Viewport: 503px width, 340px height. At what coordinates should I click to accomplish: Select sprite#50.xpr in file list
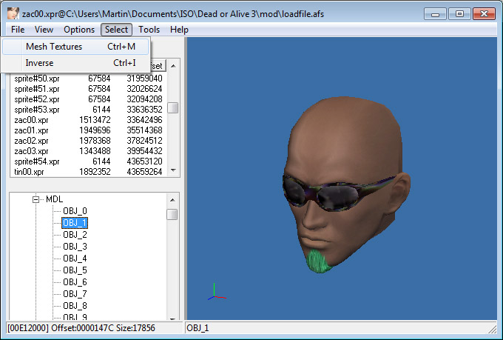tap(37, 79)
